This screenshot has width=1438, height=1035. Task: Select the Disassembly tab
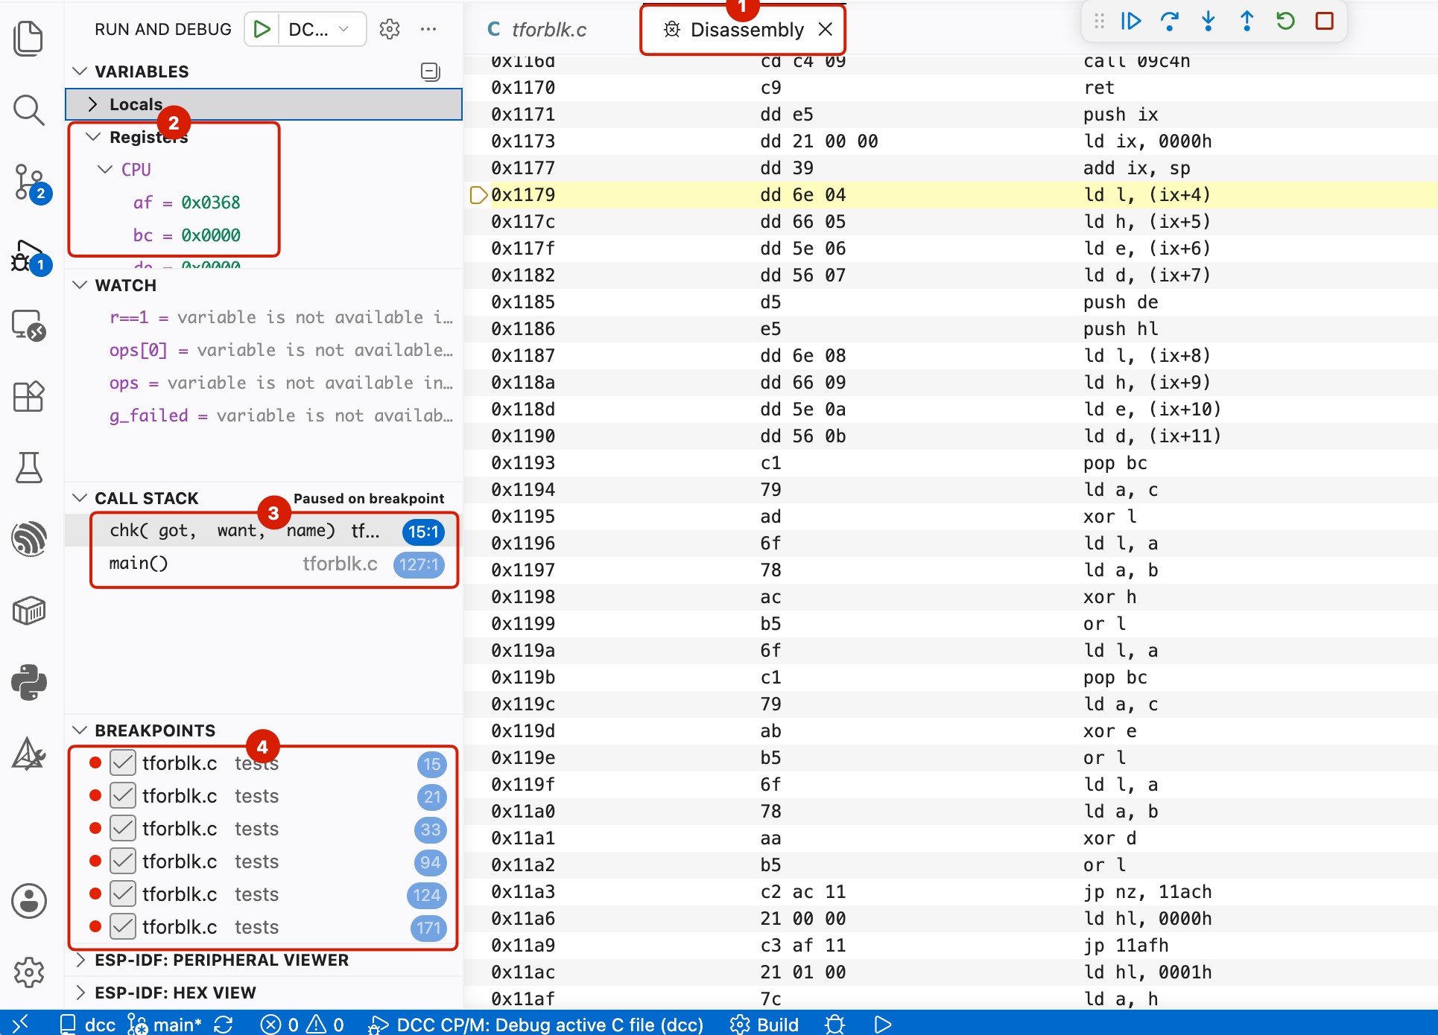[x=734, y=29]
